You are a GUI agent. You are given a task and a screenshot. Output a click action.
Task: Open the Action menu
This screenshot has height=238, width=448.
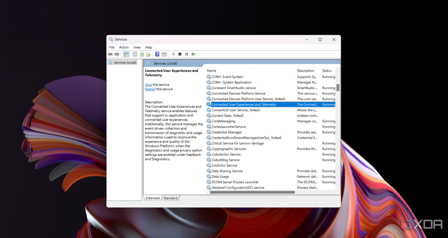pyautogui.click(x=124, y=47)
